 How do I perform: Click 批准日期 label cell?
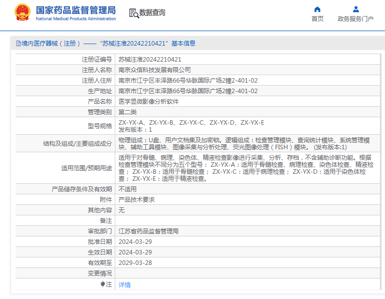pos(65,242)
